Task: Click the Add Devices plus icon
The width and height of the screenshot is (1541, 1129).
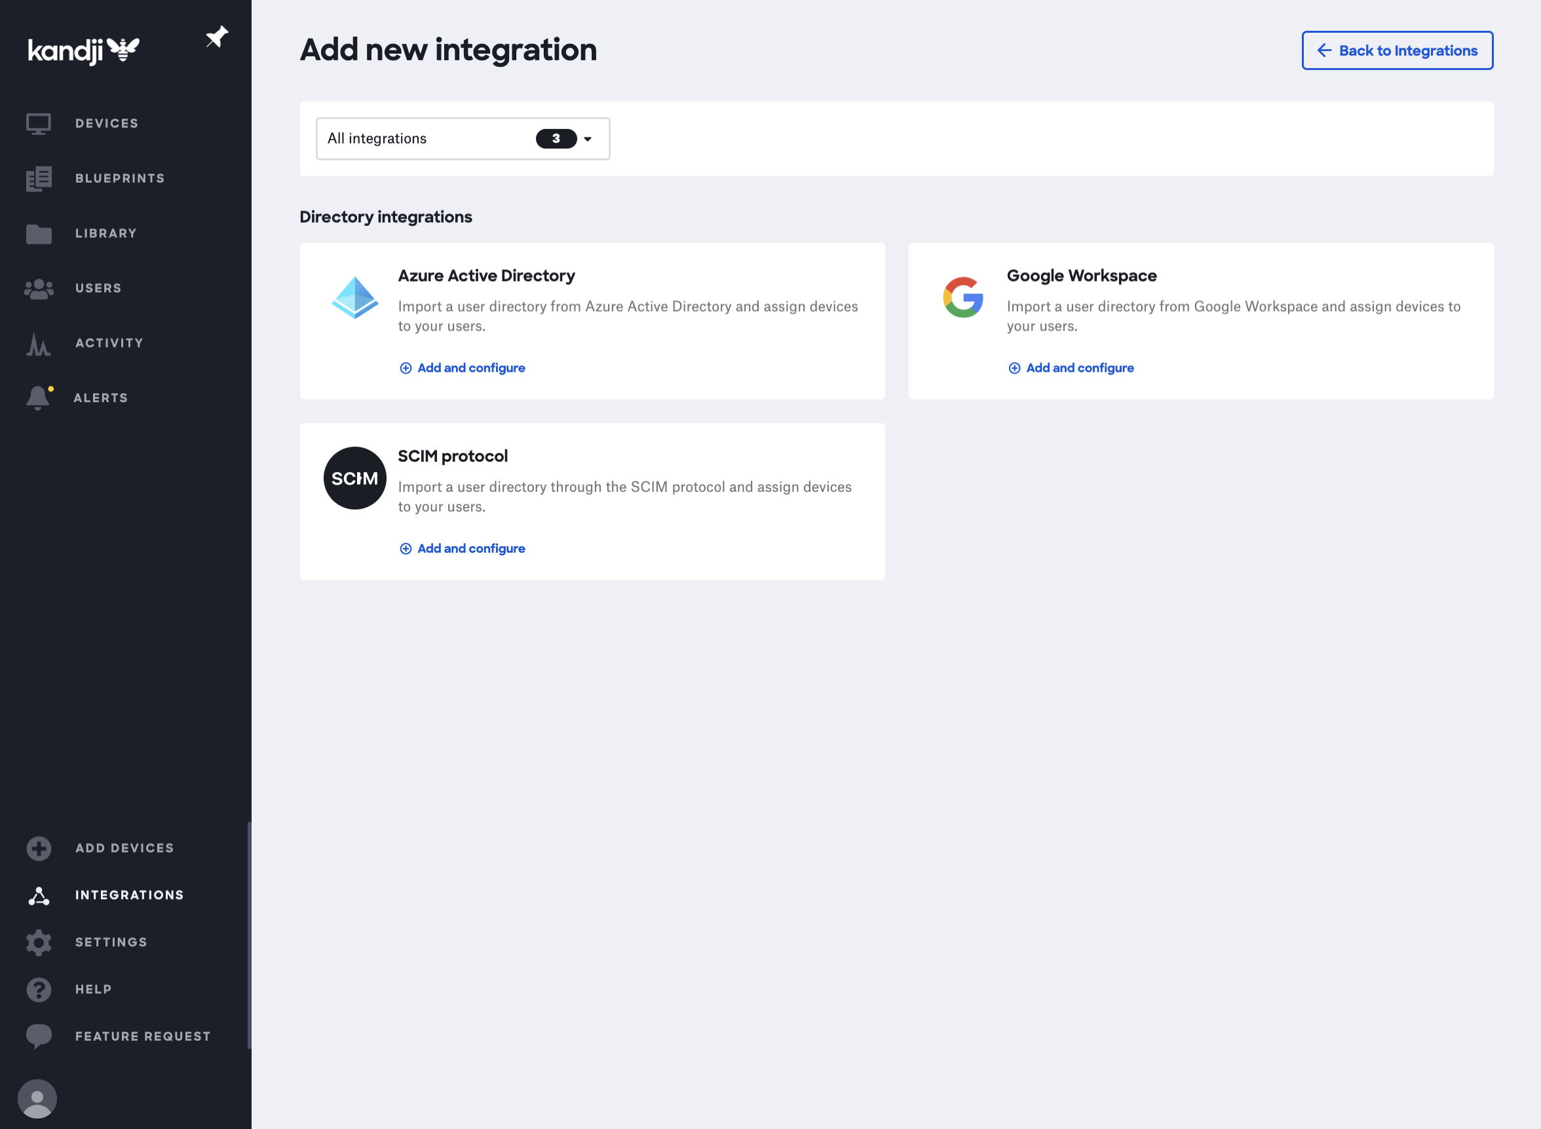Action: tap(38, 848)
